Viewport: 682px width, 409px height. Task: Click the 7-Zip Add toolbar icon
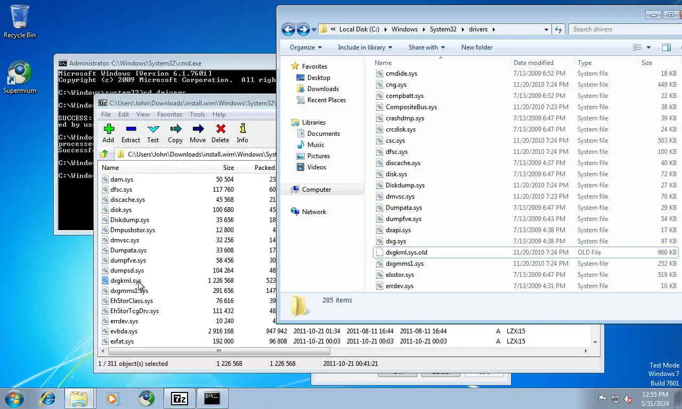[109, 129]
